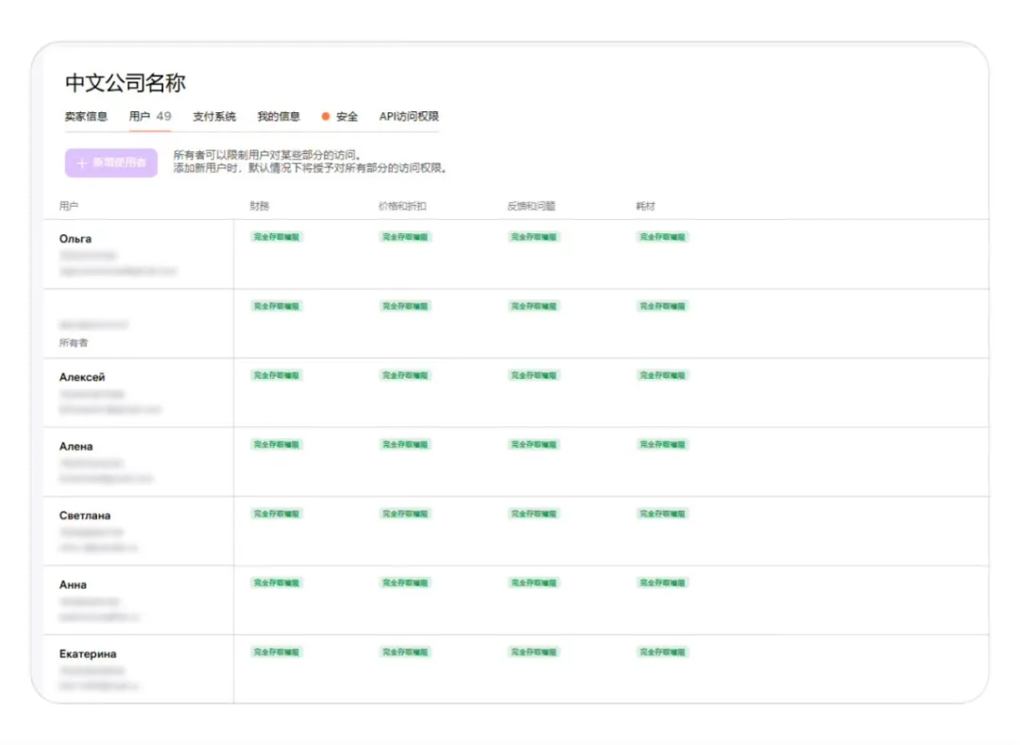
Task: Open Екатерина's 耗材 access badge
Action: tap(663, 652)
